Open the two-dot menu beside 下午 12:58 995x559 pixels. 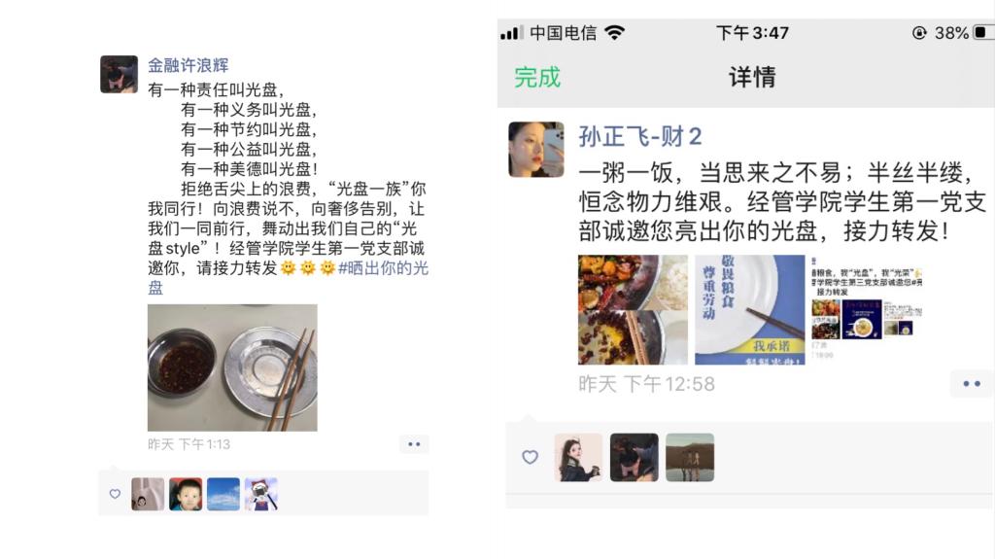[972, 384]
